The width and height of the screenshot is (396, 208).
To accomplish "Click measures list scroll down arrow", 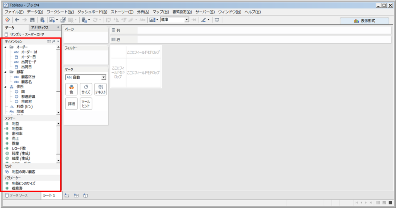I will (58, 160).
